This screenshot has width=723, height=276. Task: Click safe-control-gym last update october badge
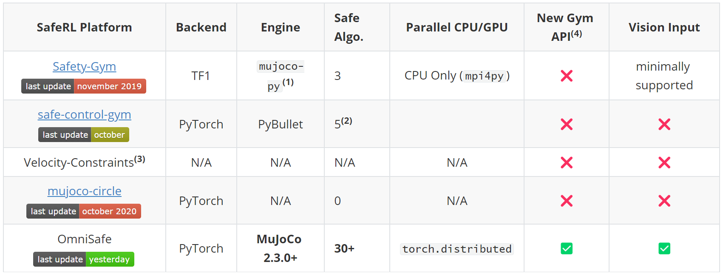click(x=84, y=135)
